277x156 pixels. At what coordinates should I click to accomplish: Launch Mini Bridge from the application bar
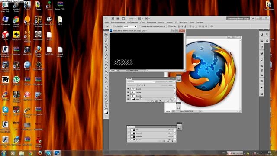pos(118,18)
